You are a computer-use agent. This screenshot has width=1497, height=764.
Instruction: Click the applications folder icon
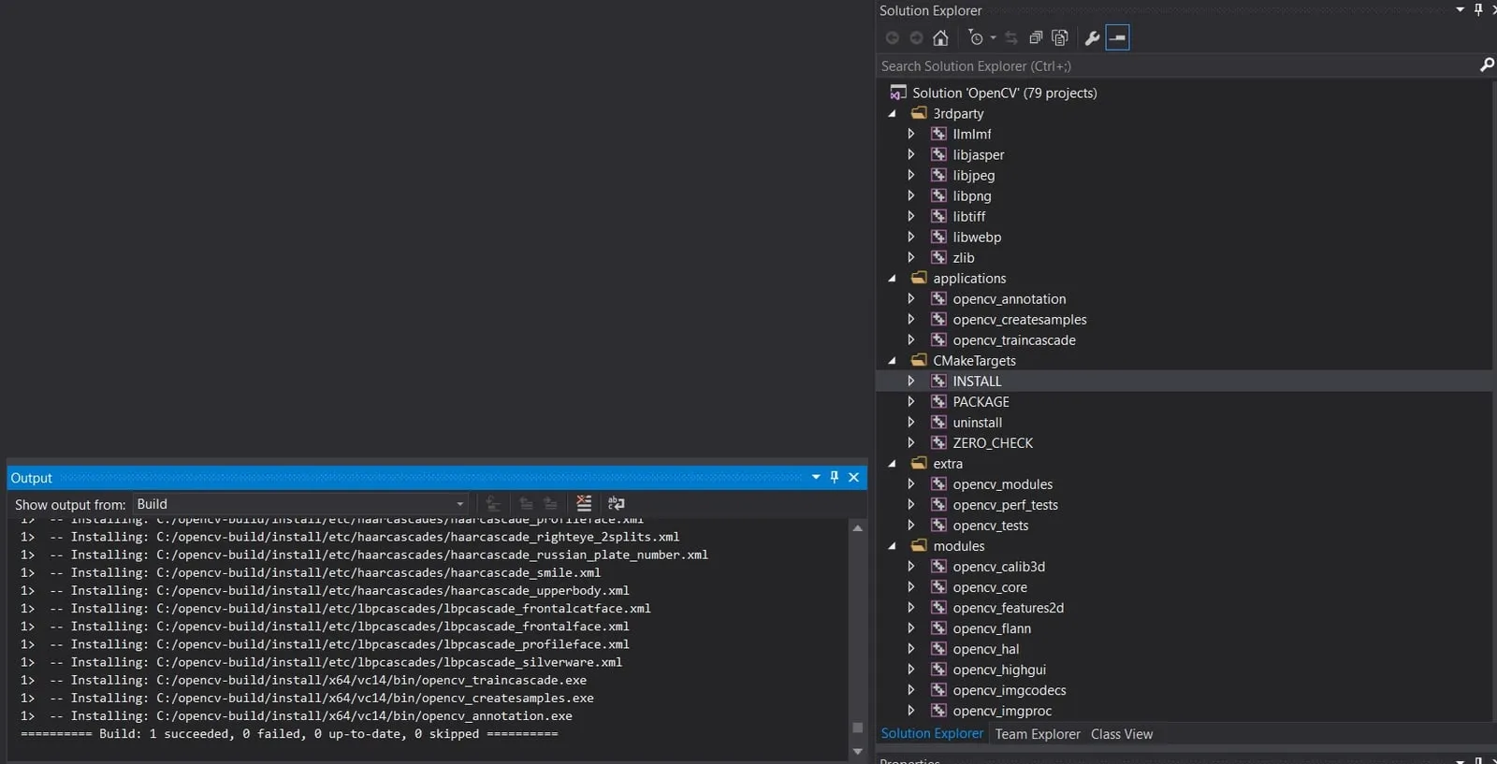point(919,278)
